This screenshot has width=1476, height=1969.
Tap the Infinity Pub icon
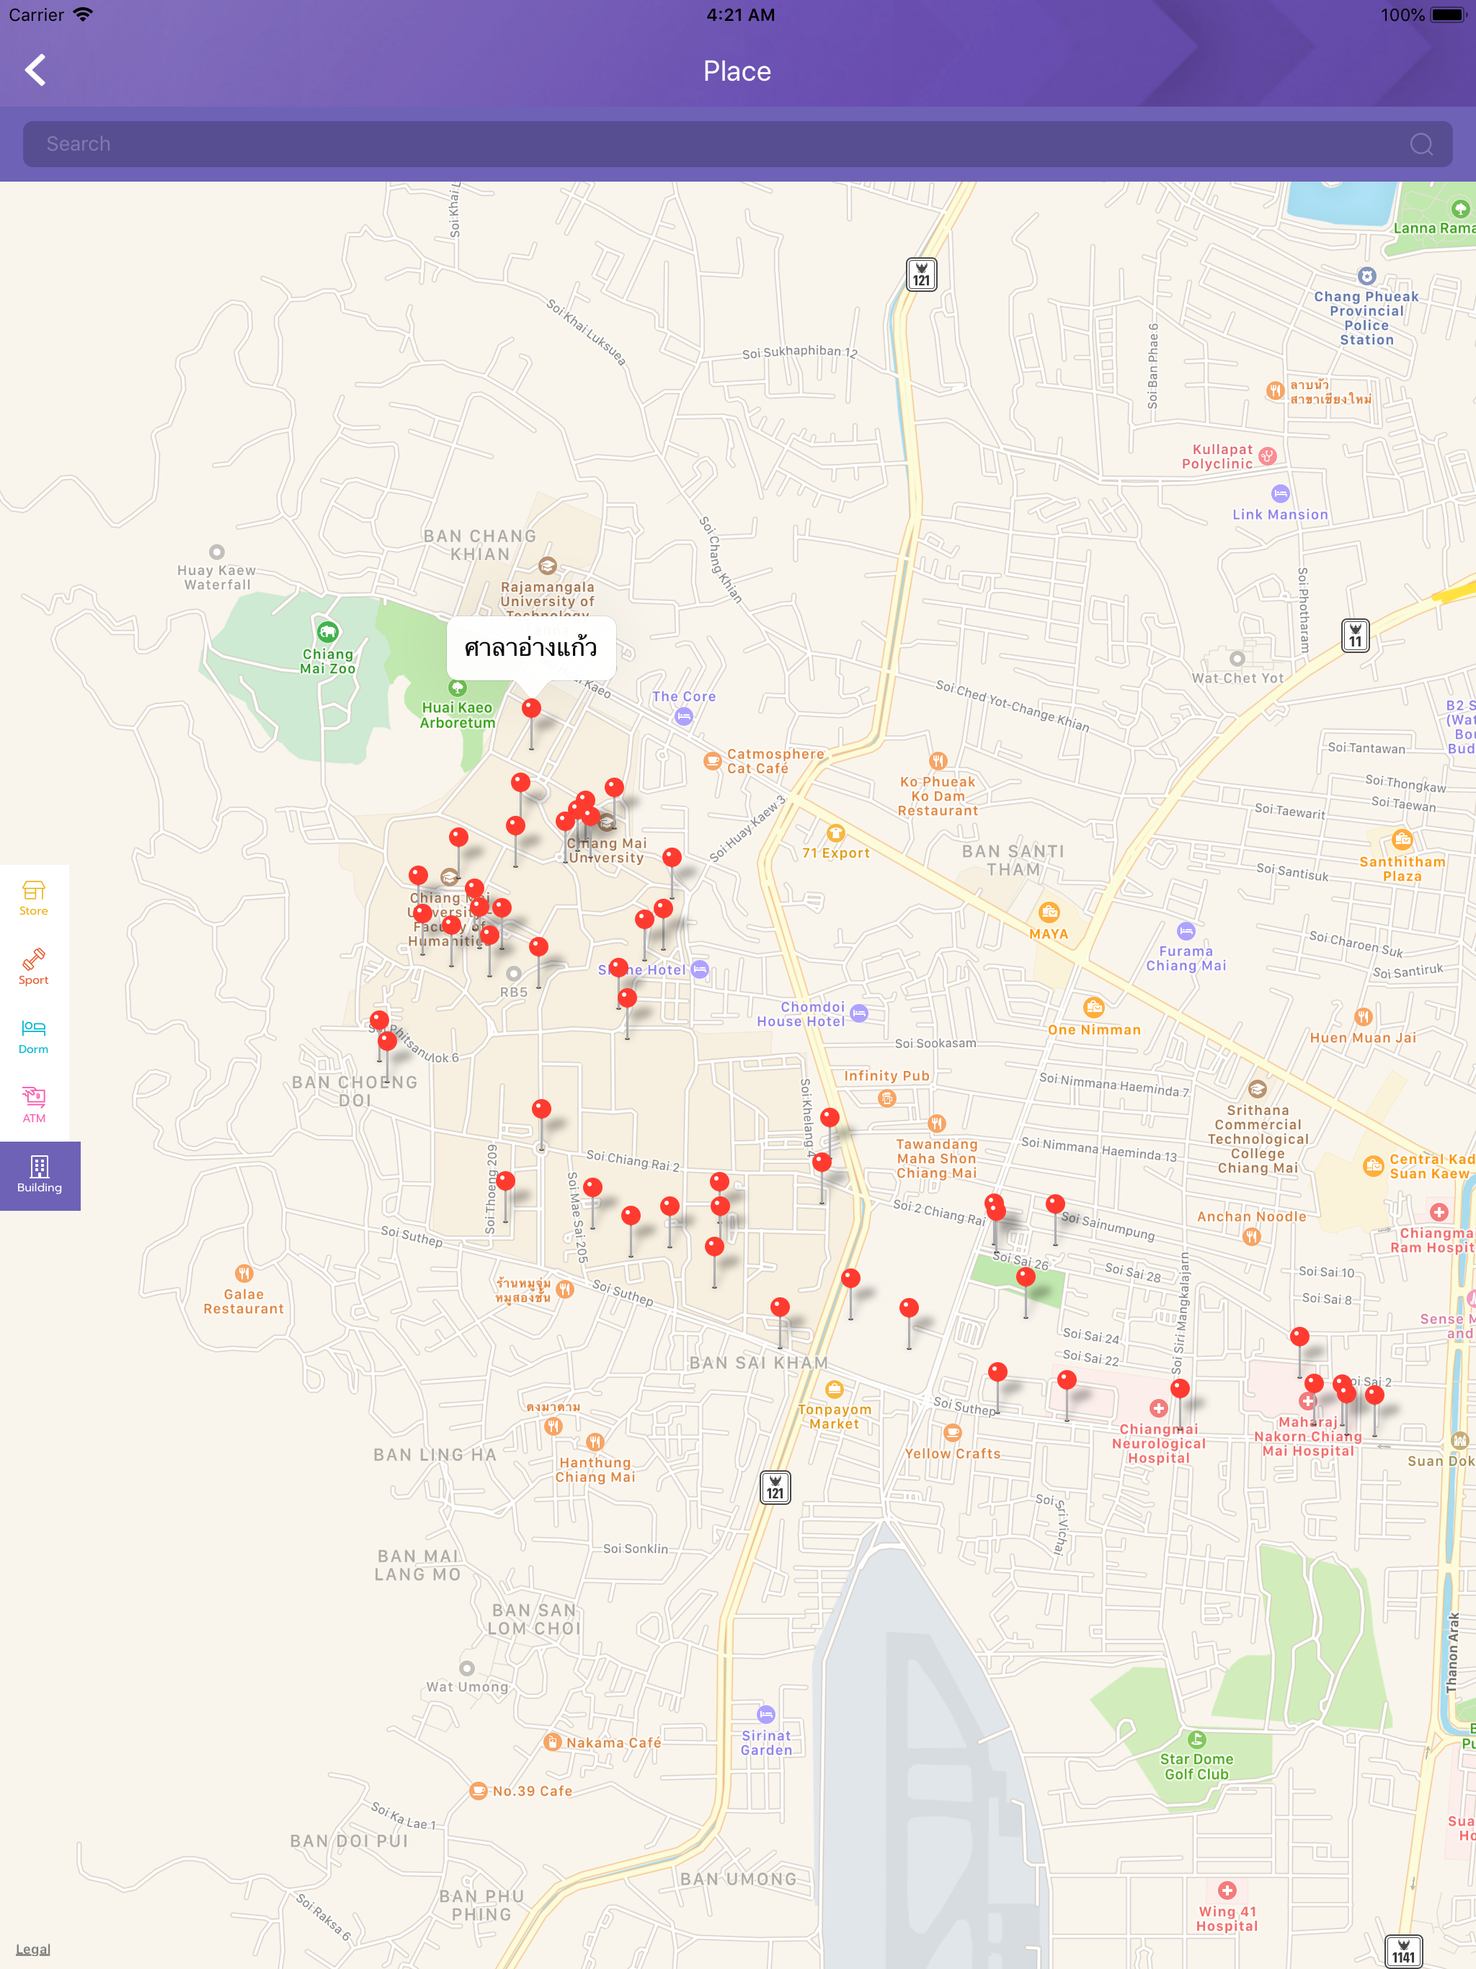886,1099
